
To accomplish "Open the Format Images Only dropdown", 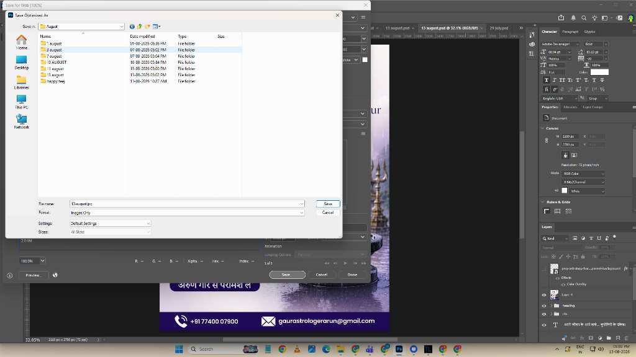I will [x=187, y=213].
